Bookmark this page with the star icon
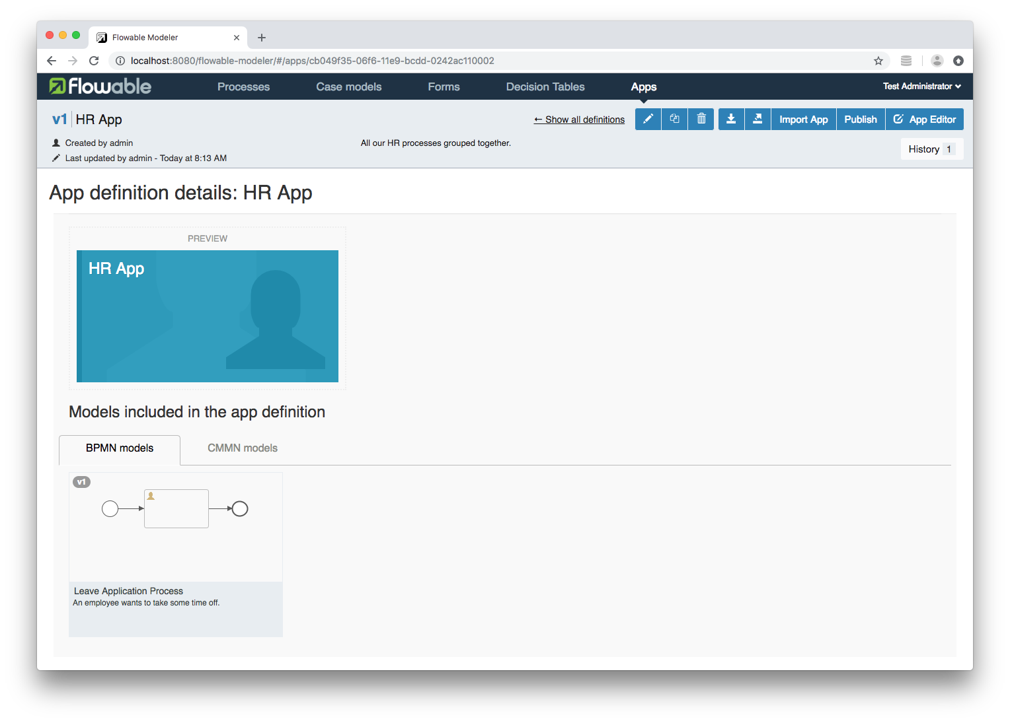Image resolution: width=1010 pixels, height=723 pixels. (x=878, y=61)
